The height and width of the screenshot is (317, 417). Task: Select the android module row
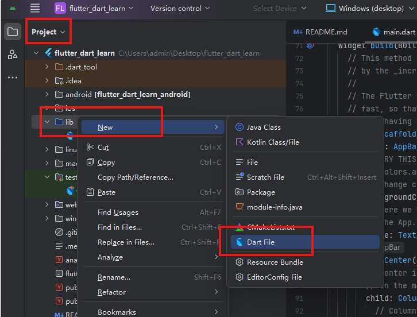coord(155,94)
